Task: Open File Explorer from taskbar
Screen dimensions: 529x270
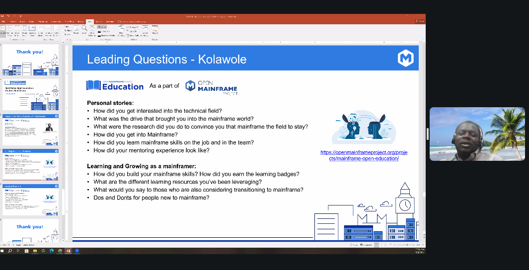Action: point(35,251)
